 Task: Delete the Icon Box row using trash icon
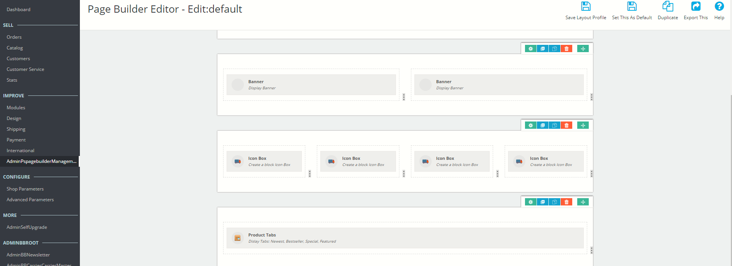click(x=566, y=125)
